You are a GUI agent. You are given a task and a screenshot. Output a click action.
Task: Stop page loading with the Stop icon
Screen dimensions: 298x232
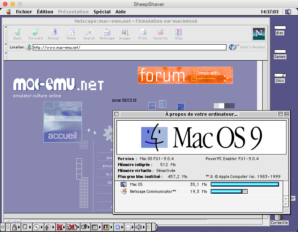click(178, 34)
